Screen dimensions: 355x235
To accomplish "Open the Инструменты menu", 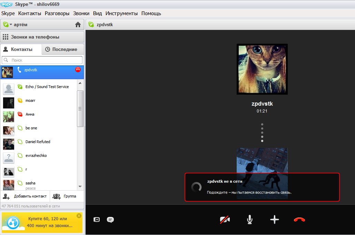I will tap(121, 13).
